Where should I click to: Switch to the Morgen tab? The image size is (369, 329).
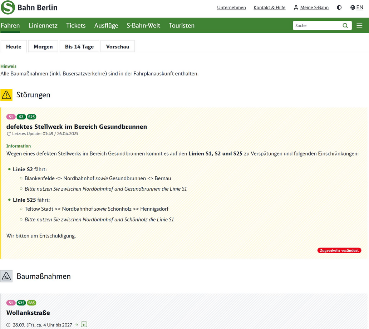point(43,46)
